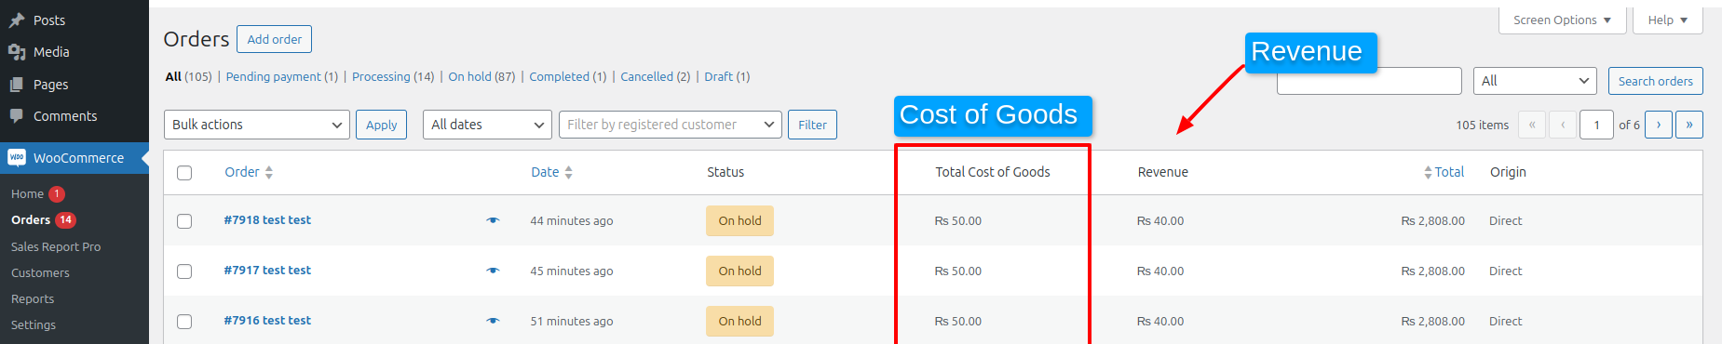This screenshot has width=1722, height=344.
Task: Sort orders using Date column arrows
Action: 569,172
